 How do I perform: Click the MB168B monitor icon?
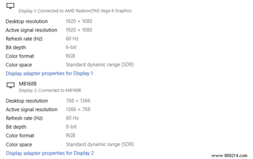click(x=11, y=85)
